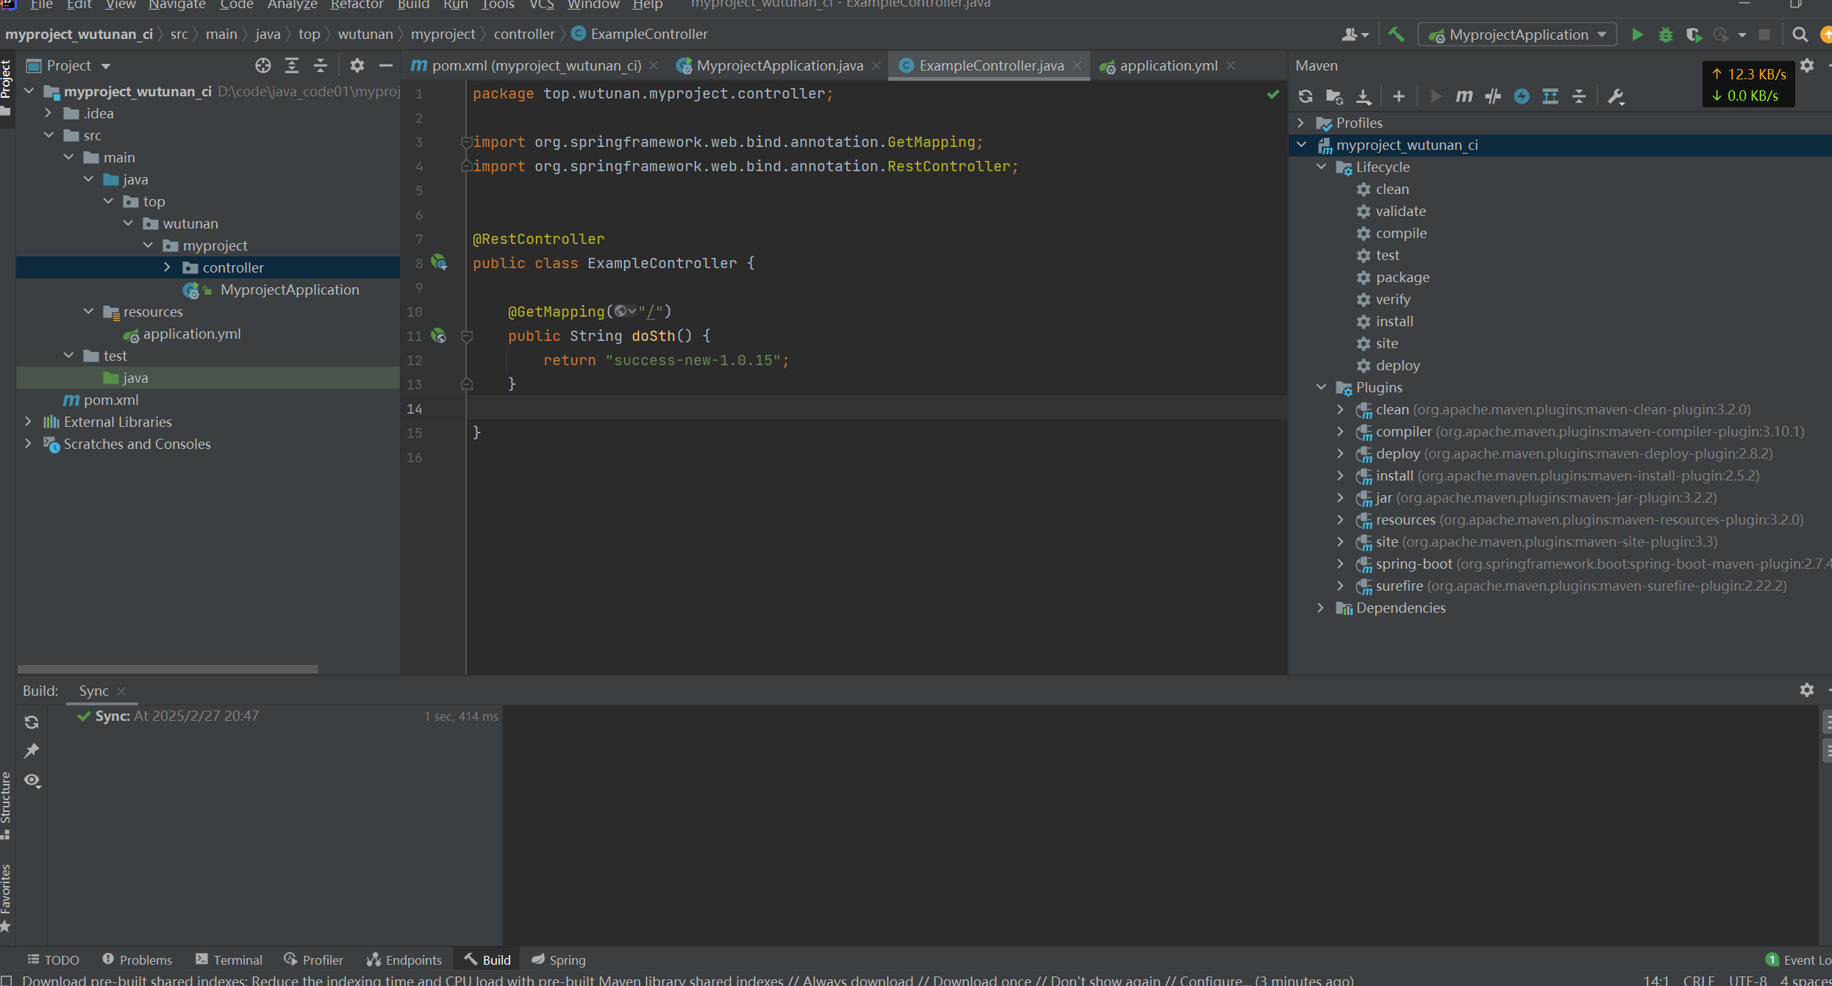1832x986 pixels.
Task: Click the add Maven dependency icon
Action: click(1400, 96)
